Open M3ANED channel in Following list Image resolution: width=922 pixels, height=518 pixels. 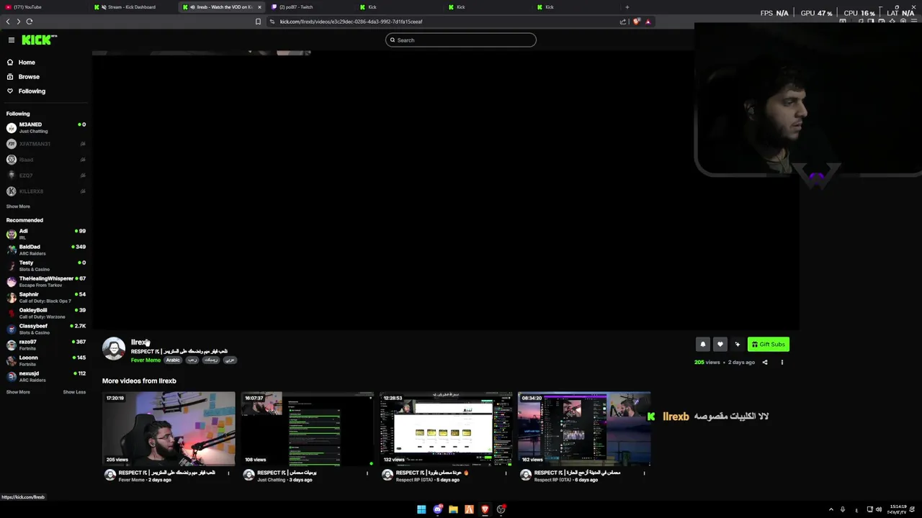coord(46,128)
